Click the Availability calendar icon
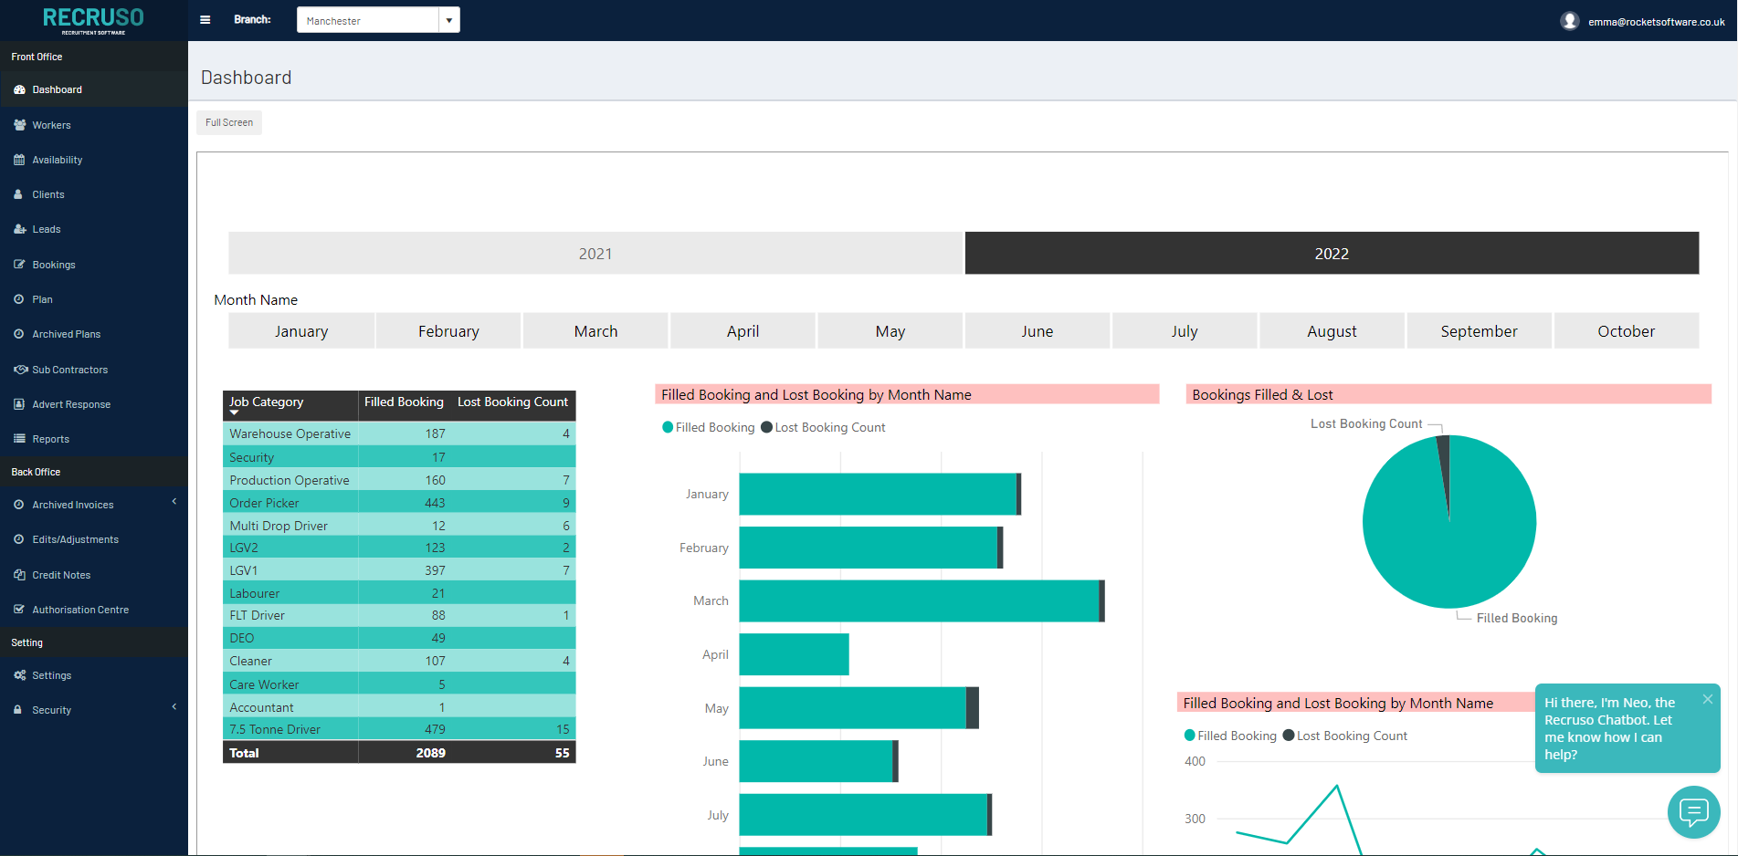This screenshot has height=856, width=1738. pos(19,160)
